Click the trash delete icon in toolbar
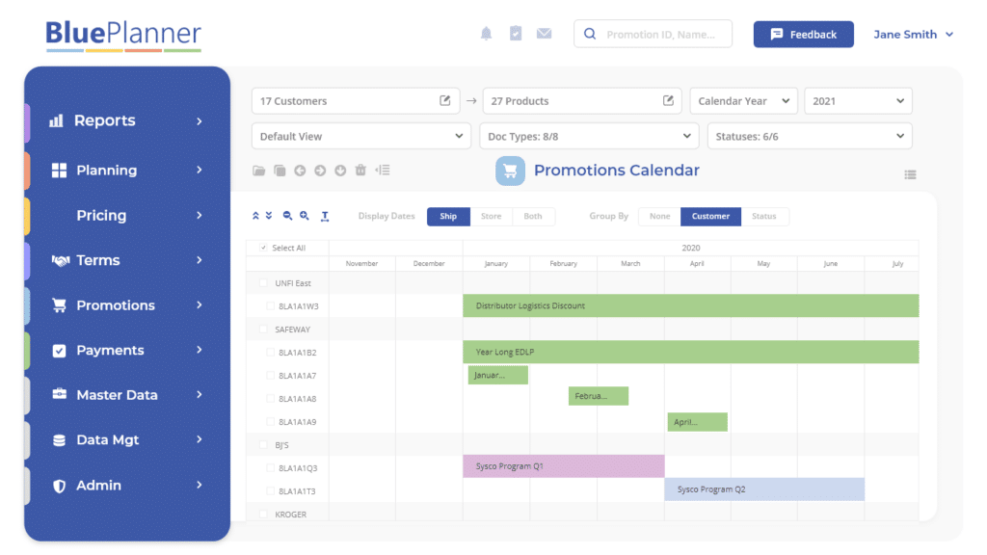 [x=360, y=171]
